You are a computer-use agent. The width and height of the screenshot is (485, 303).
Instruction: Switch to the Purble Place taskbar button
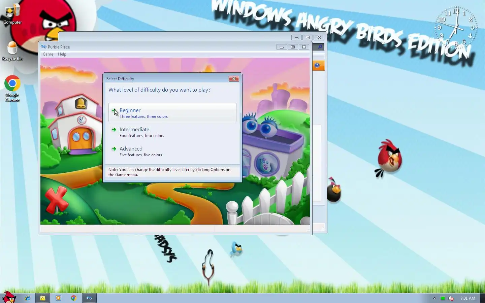pos(89,298)
